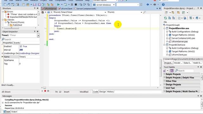This screenshot has width=203, height=114.
Task: Toggle the Enabled property checkbox
Action: (x=21, y=46)
